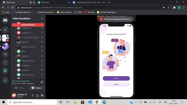The width and height of the screenshot is (187, 105).
Task: Open Microsoft Edge from taskbar
Action: tap(104, 102)
